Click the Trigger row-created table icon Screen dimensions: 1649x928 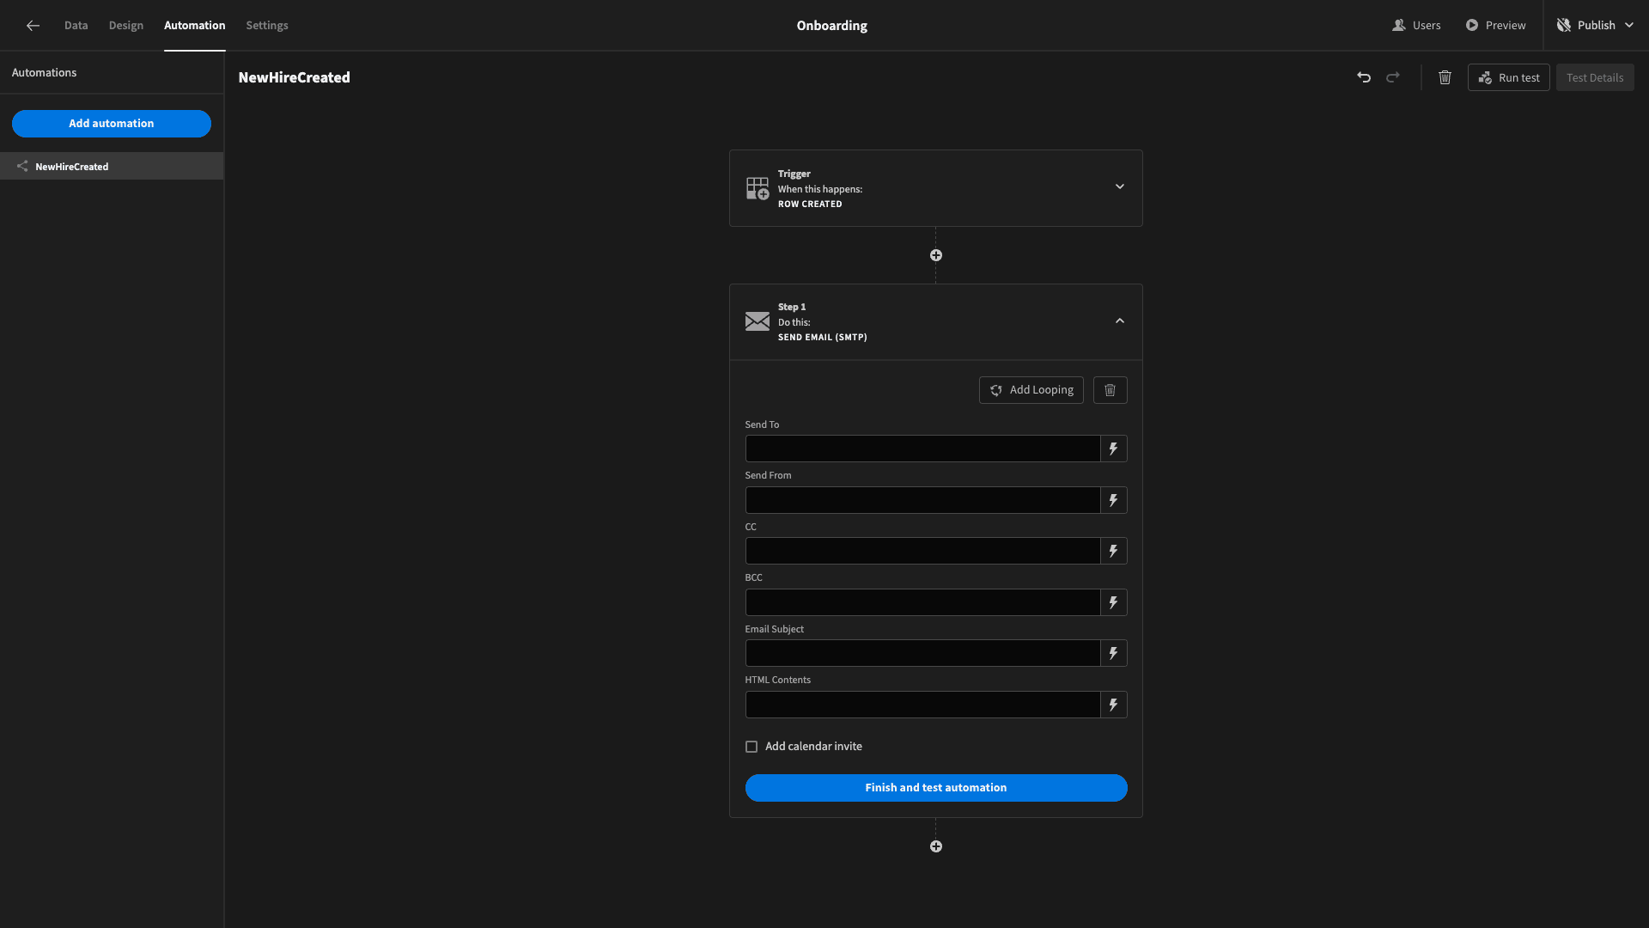point(758,188)
